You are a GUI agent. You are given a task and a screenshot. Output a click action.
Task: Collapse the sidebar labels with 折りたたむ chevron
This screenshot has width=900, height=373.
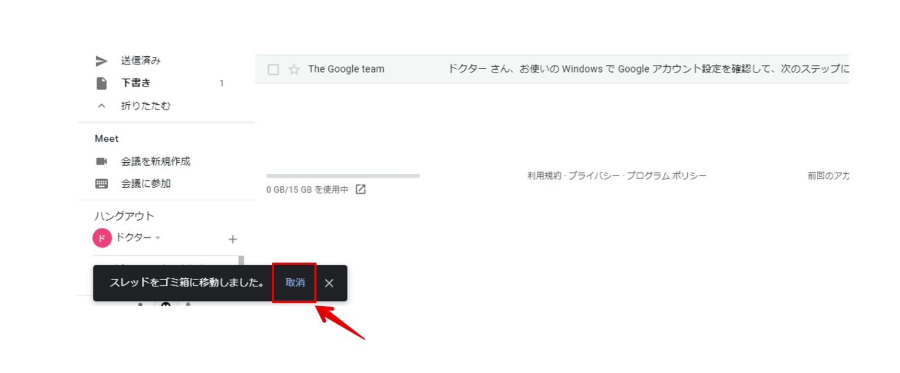coord(102,106)
